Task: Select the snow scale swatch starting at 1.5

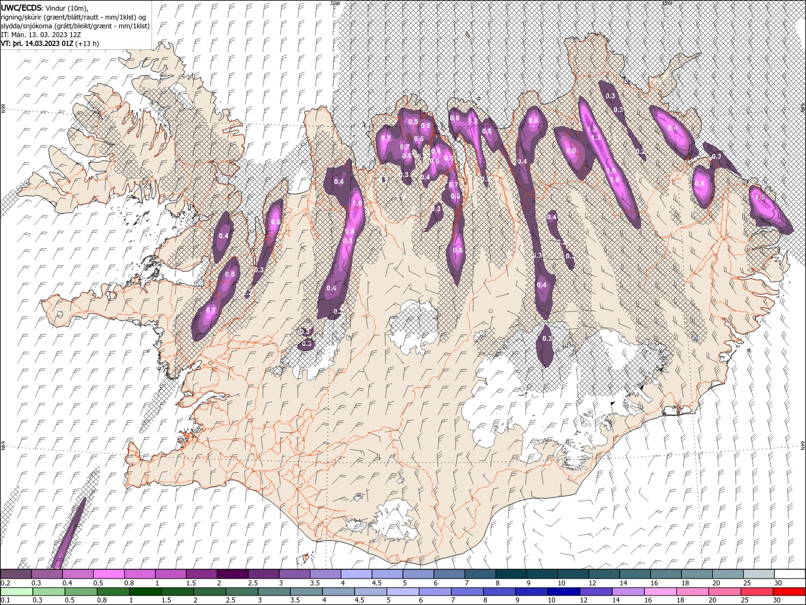Action: (x=201, y=574)
